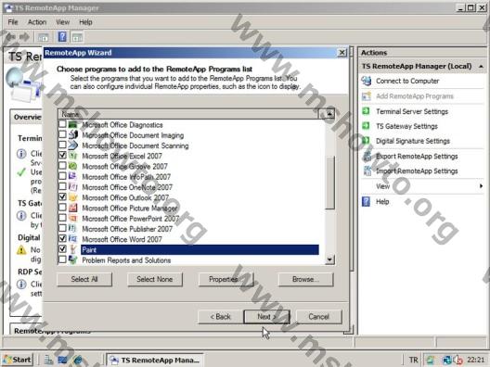Screen dimensions: 490x367
Task: Click the Next button in wizard
Action: pyautogui.click(x=266, y=317)
